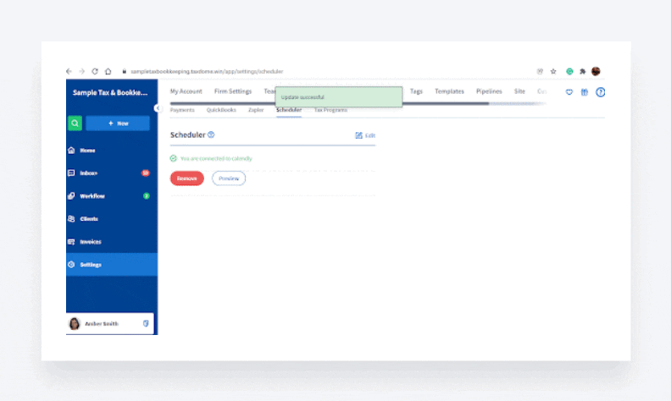Collapse the left sidebar with arrow handle

coord(157,108)
